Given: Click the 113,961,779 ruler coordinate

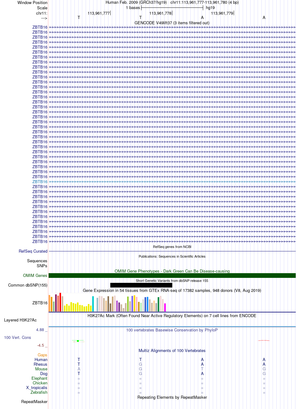Looking at the screenshot, I should (x=222, y=13).
